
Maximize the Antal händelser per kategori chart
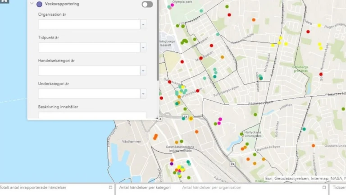coord(323,187)
